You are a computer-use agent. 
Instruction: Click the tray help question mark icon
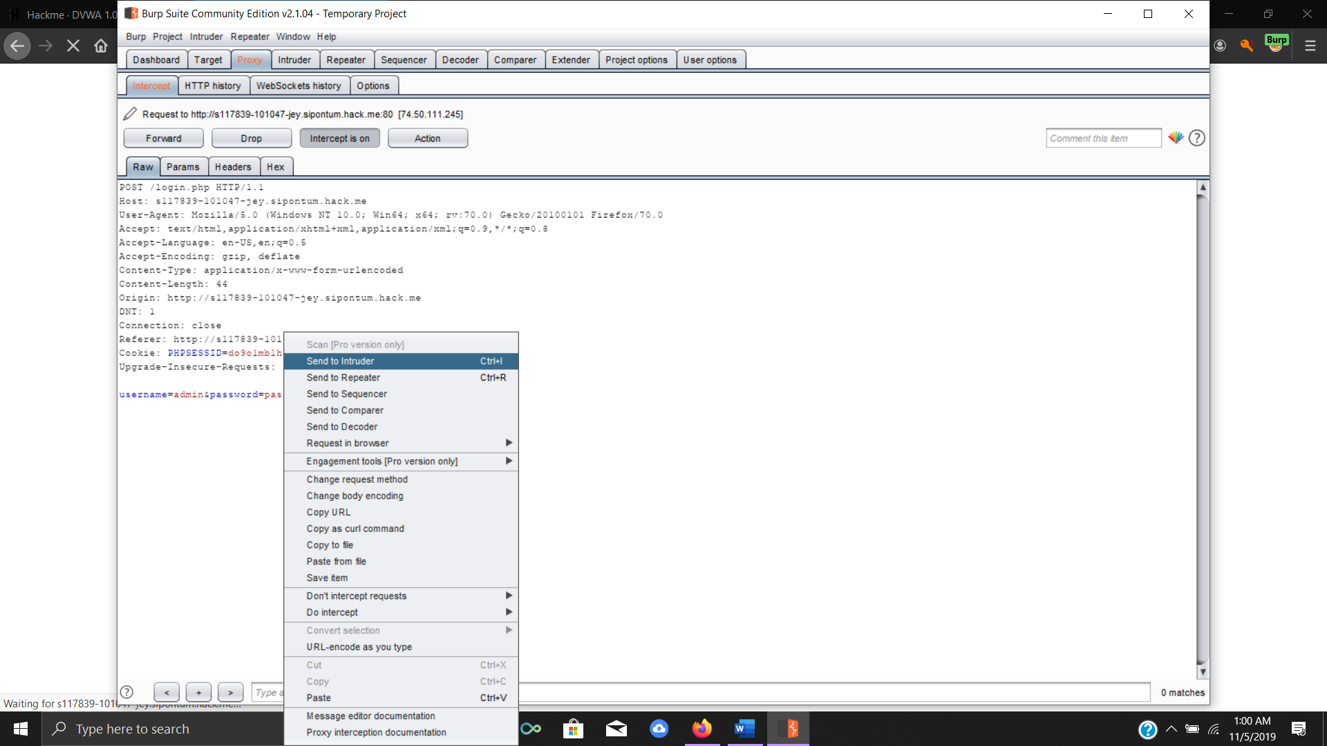coord(1148,729)
